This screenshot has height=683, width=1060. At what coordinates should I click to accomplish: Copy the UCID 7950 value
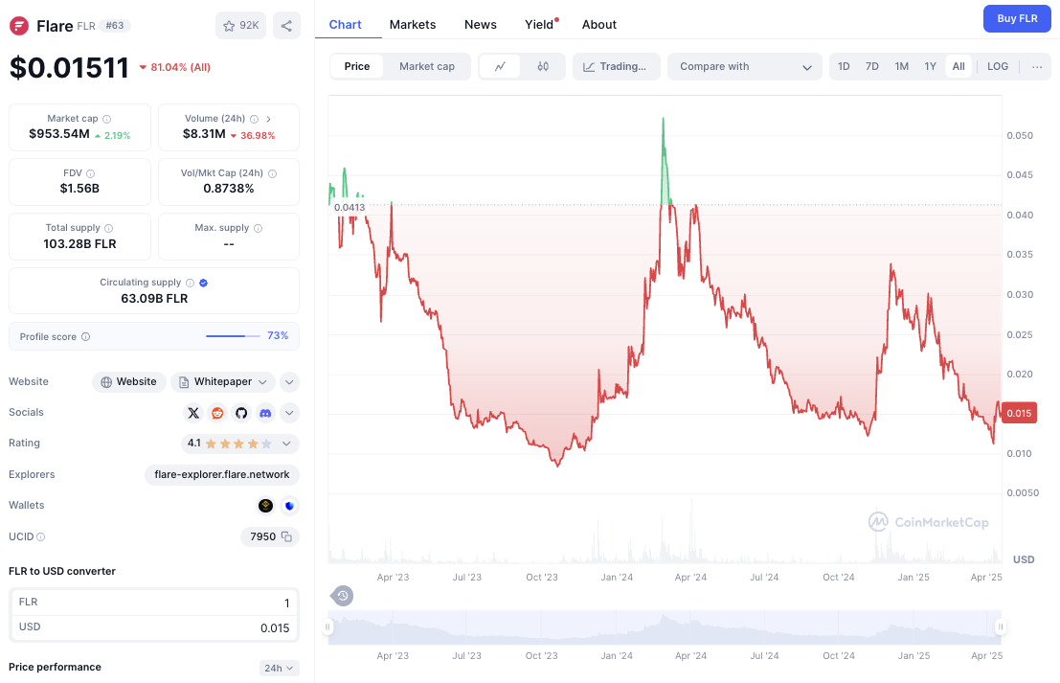tap(286, 537)
